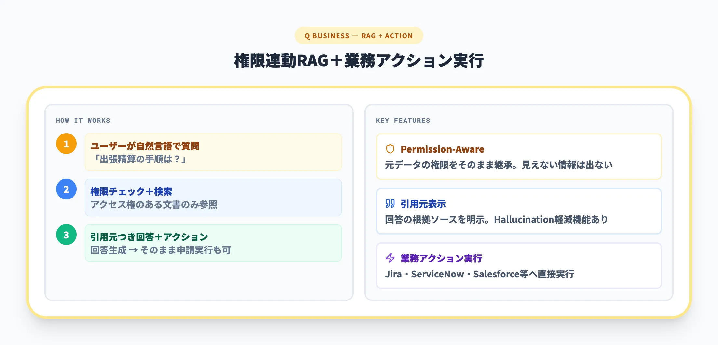Click the 引用元表示 feature heading
718x345 pixels.
[423, 204]
